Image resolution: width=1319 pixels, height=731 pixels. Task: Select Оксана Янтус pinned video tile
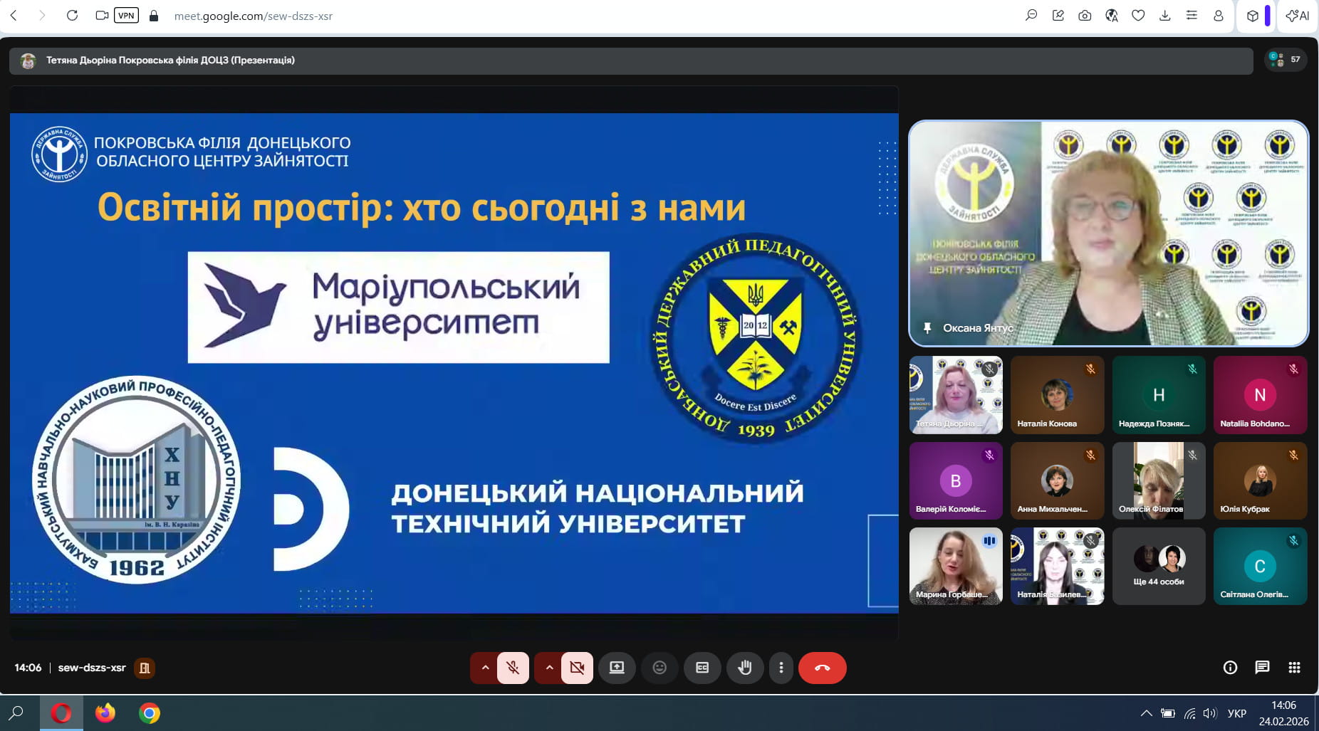1108,233
